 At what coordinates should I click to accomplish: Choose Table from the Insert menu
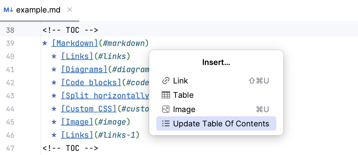pos(183,95)
